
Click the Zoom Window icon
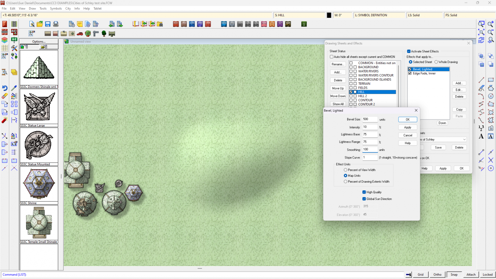[x=481, y=24]
